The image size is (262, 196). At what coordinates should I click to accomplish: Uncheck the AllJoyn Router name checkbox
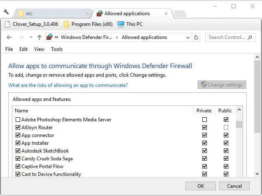(18, 128)
